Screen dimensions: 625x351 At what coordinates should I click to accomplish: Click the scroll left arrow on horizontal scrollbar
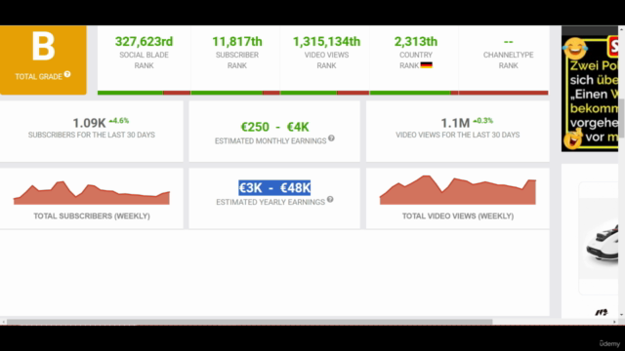3,322
